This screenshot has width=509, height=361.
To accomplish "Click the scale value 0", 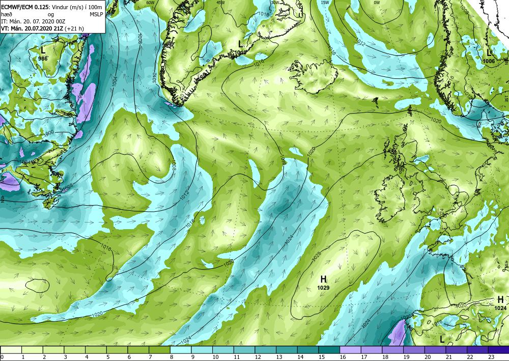I will tap(2, 357).
